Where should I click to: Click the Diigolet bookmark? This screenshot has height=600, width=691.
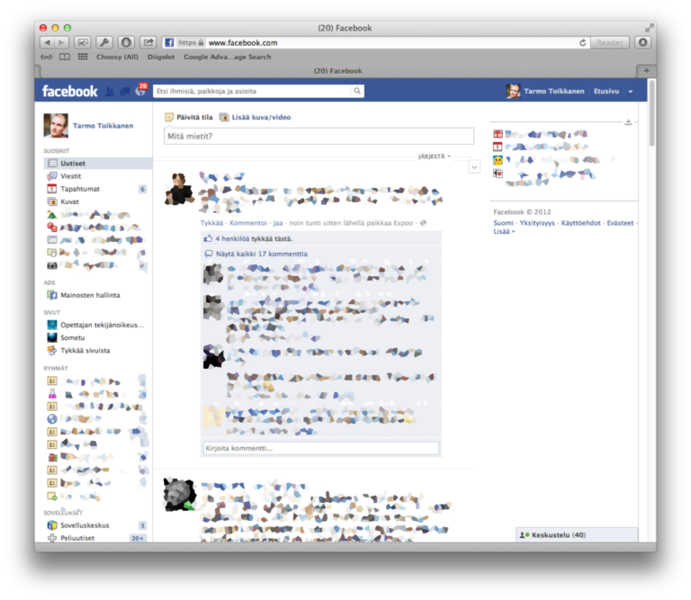pyautogui.click(x=161, y=57)
